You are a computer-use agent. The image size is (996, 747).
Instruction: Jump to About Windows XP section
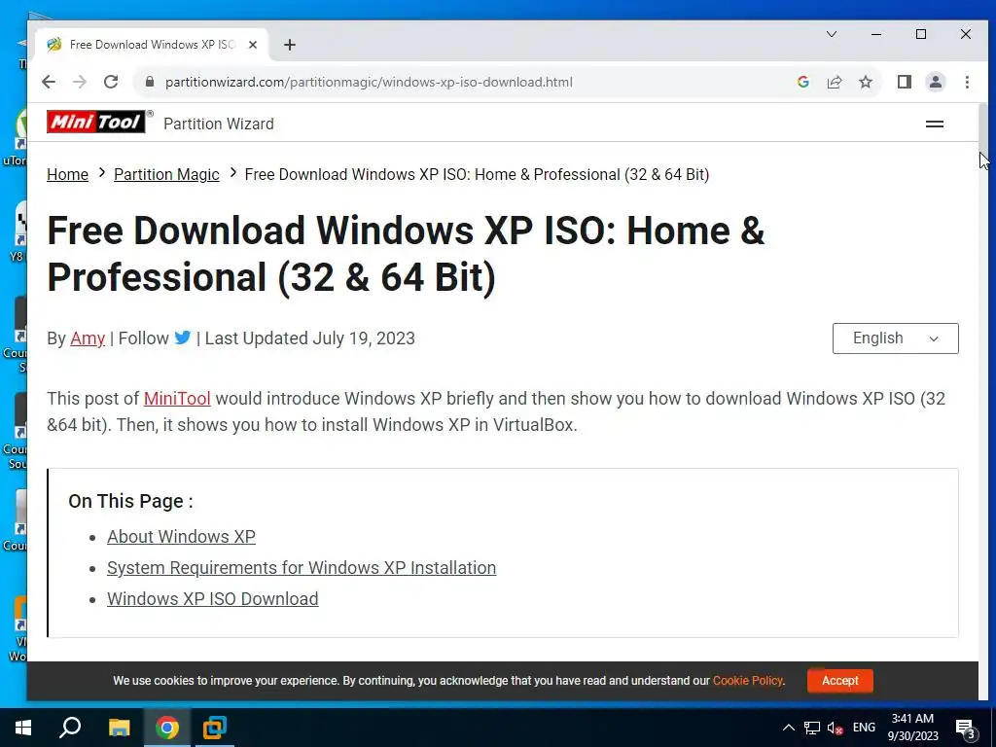[x=181, y=536]
